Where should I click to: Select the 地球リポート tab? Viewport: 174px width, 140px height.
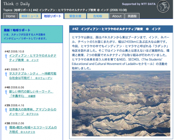[x=53, y=16]
